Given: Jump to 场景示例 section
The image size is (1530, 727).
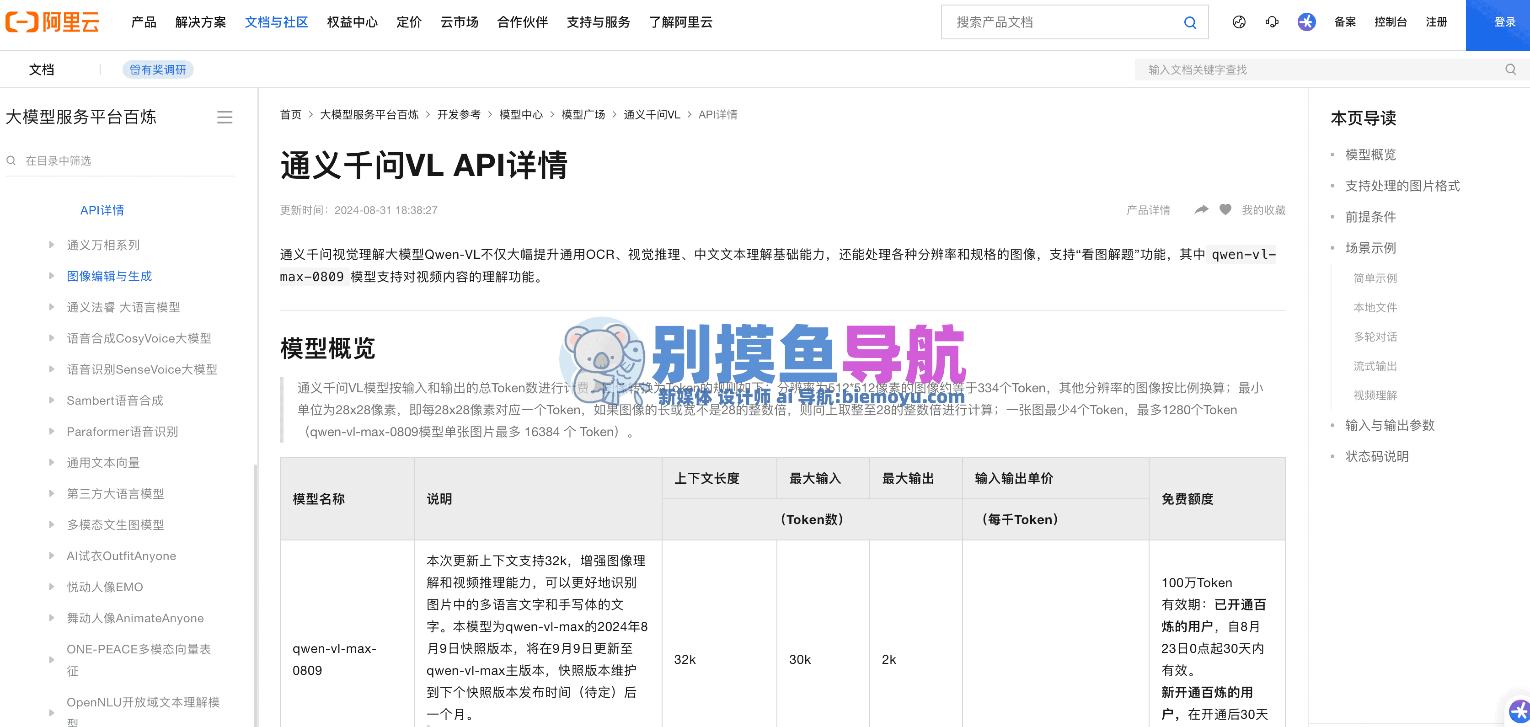Looking at the screenshot, I should coord(1370,248).
